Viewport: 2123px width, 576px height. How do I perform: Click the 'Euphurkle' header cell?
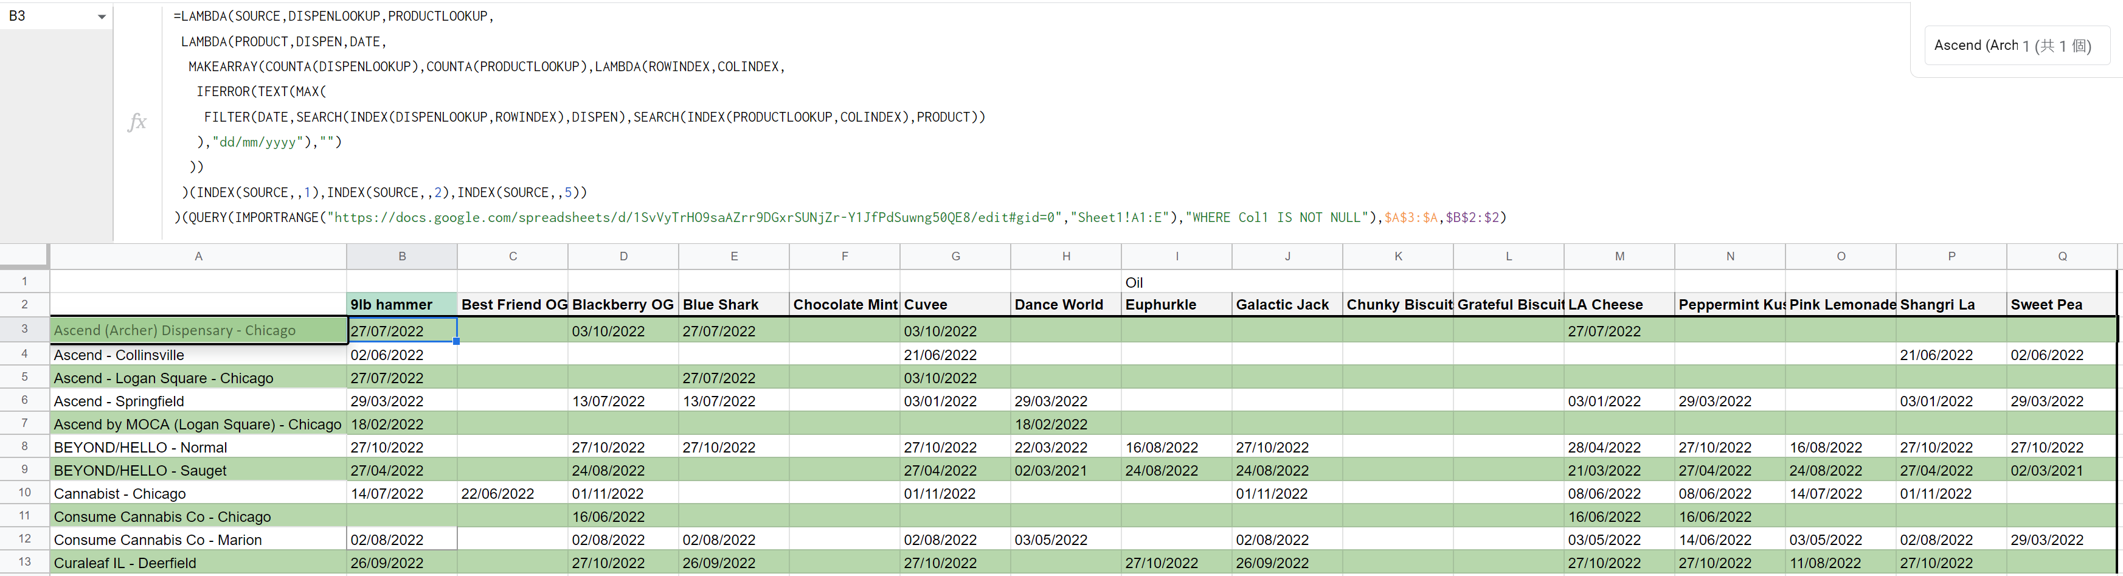1177,304
